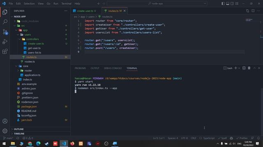Change the TypeScript language mode in status bar
The width and height of the screenshot is (263, 147).
209,138
